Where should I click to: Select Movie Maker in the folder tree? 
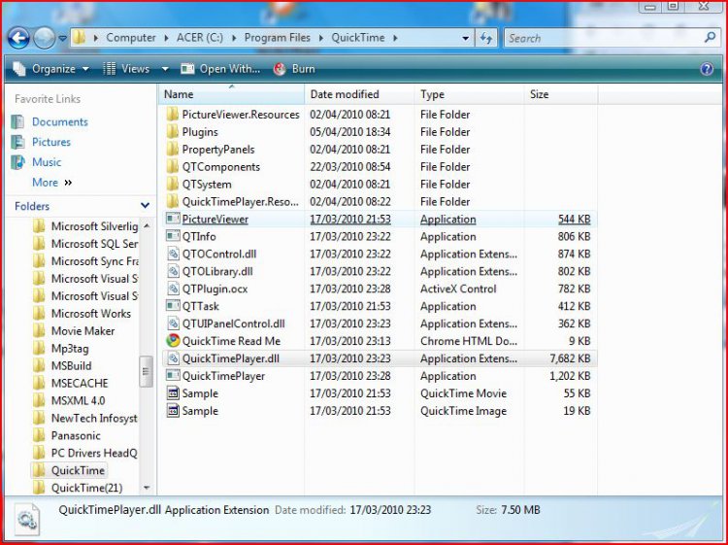[x=83, y=331]
